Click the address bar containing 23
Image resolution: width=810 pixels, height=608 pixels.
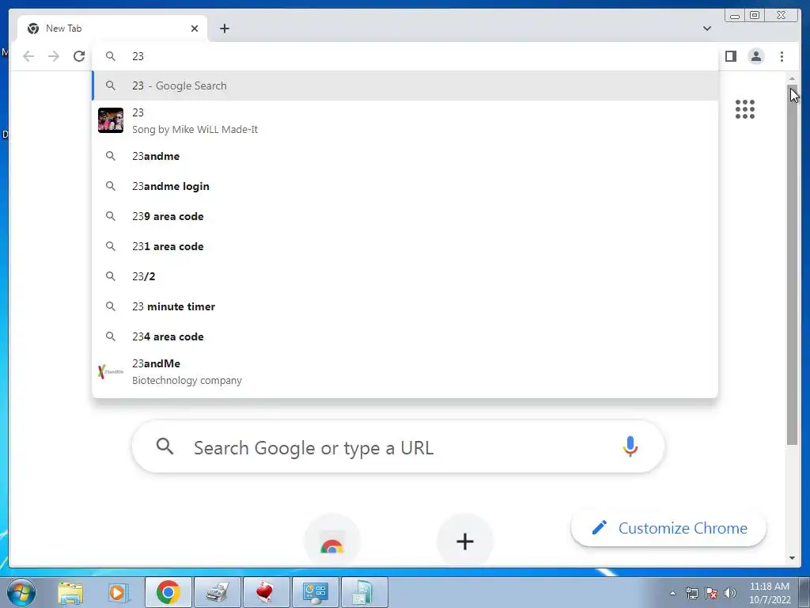tap(404, 56)
